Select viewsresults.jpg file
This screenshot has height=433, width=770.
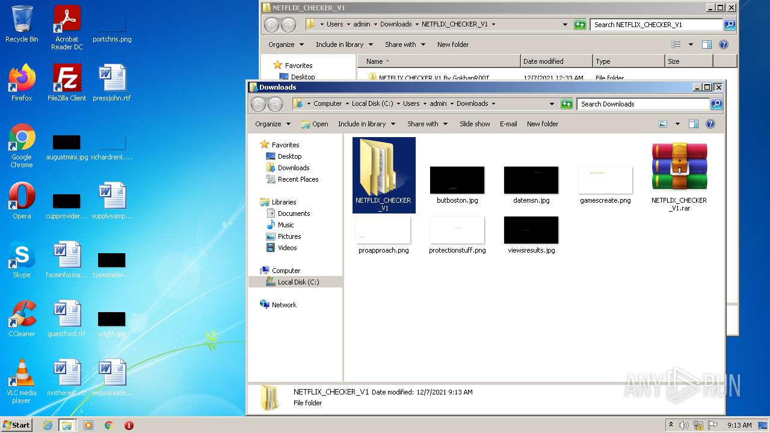tap(531, 236)
